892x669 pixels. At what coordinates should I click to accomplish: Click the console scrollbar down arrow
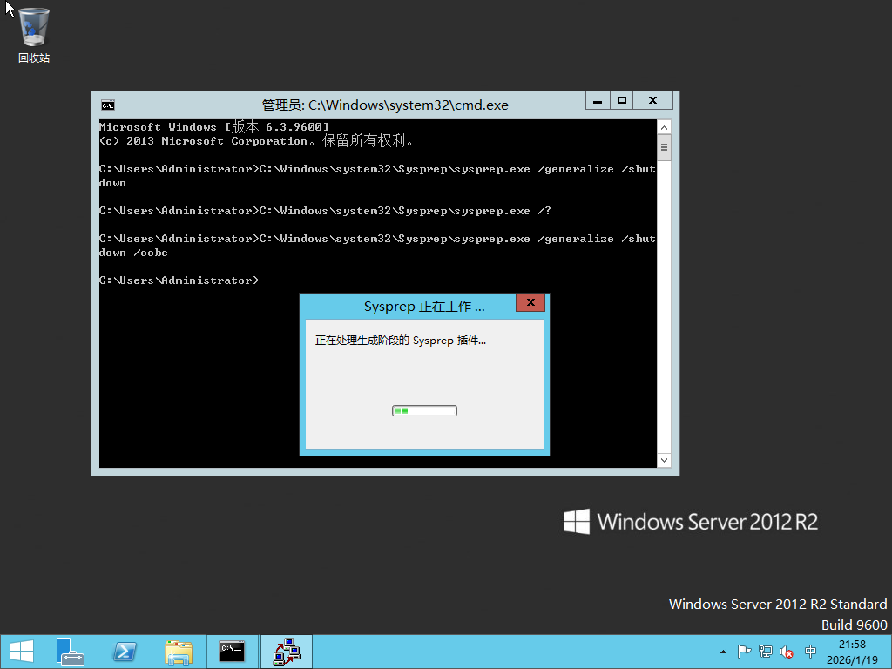click(664, 459)
